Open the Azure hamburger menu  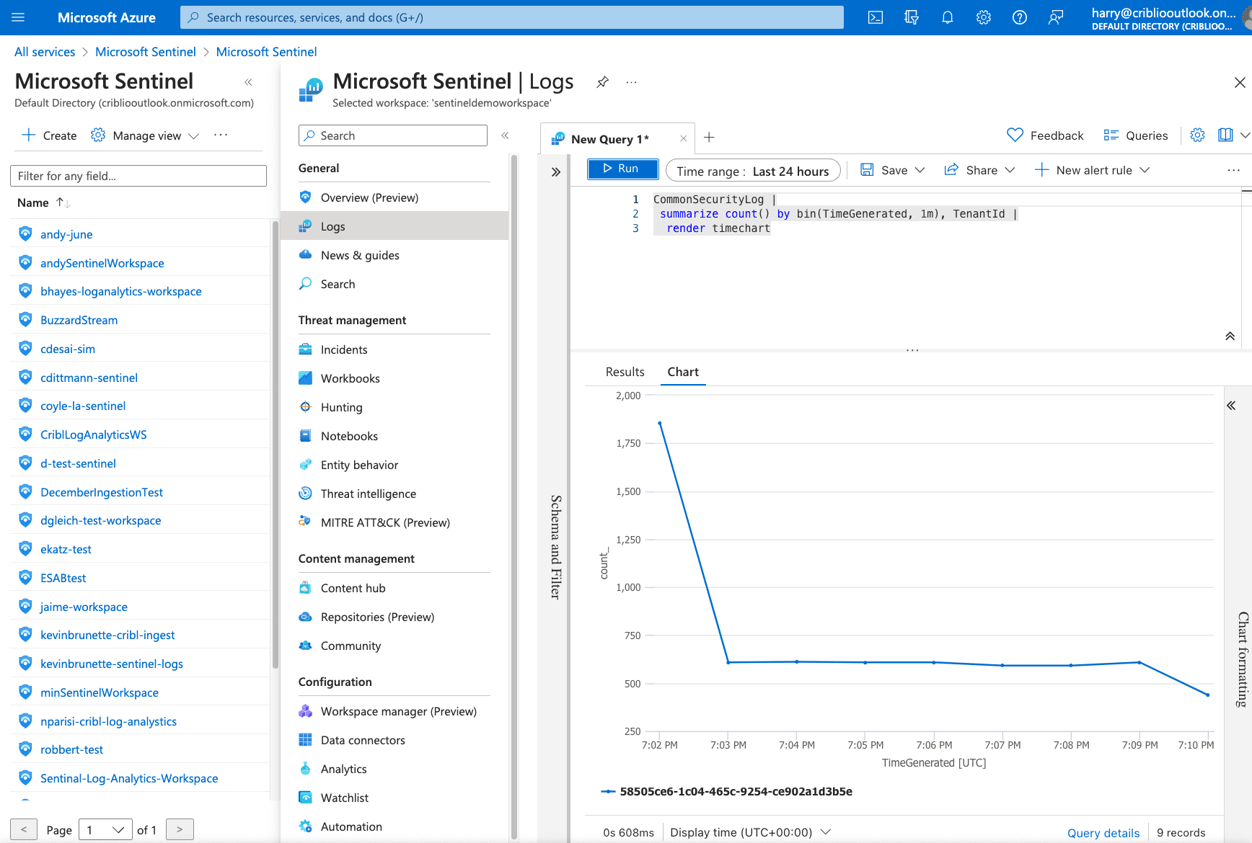19,17
